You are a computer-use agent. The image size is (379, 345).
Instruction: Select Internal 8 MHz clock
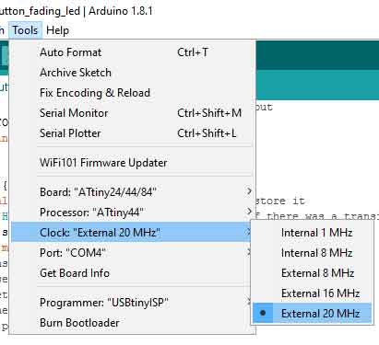[x=312, y=253]
